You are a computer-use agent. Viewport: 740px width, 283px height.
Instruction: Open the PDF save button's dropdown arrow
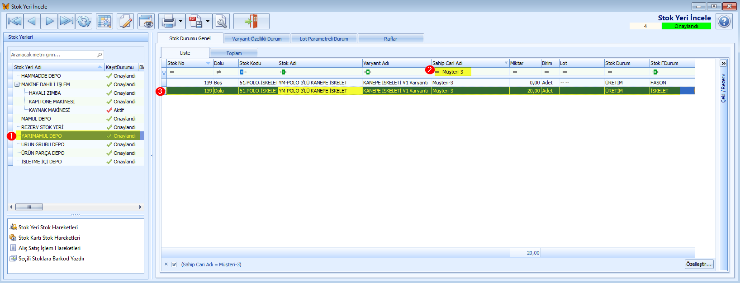pyautogui.click(x=208, y=21)
